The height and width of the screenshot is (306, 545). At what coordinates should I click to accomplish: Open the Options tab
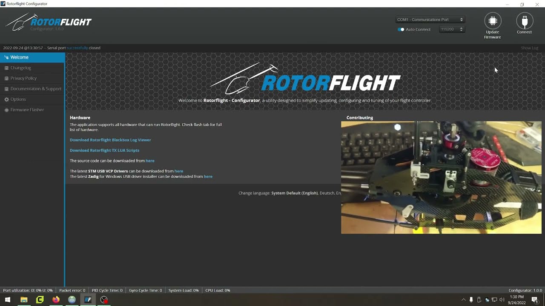tap(32, 99)
